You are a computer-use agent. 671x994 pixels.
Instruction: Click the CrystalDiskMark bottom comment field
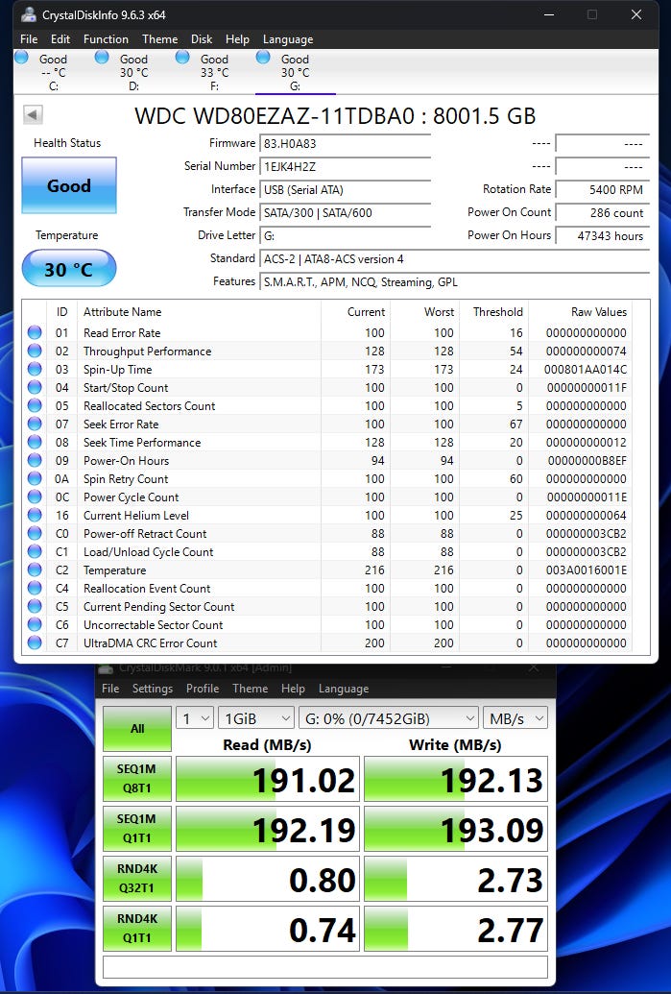[325, 967]
